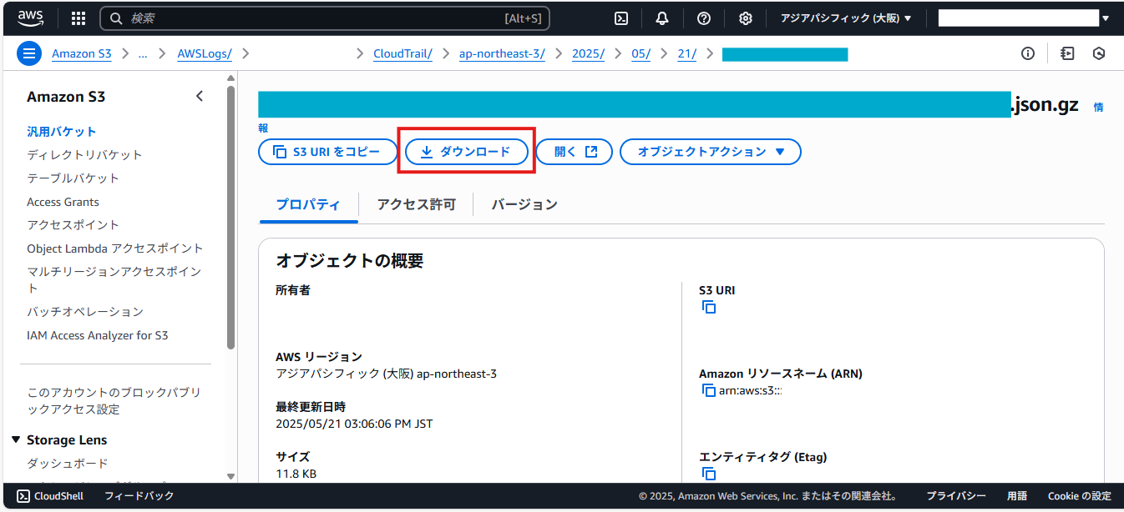
Task: Open アクセスポイント in sidebar
Action: 73,224
